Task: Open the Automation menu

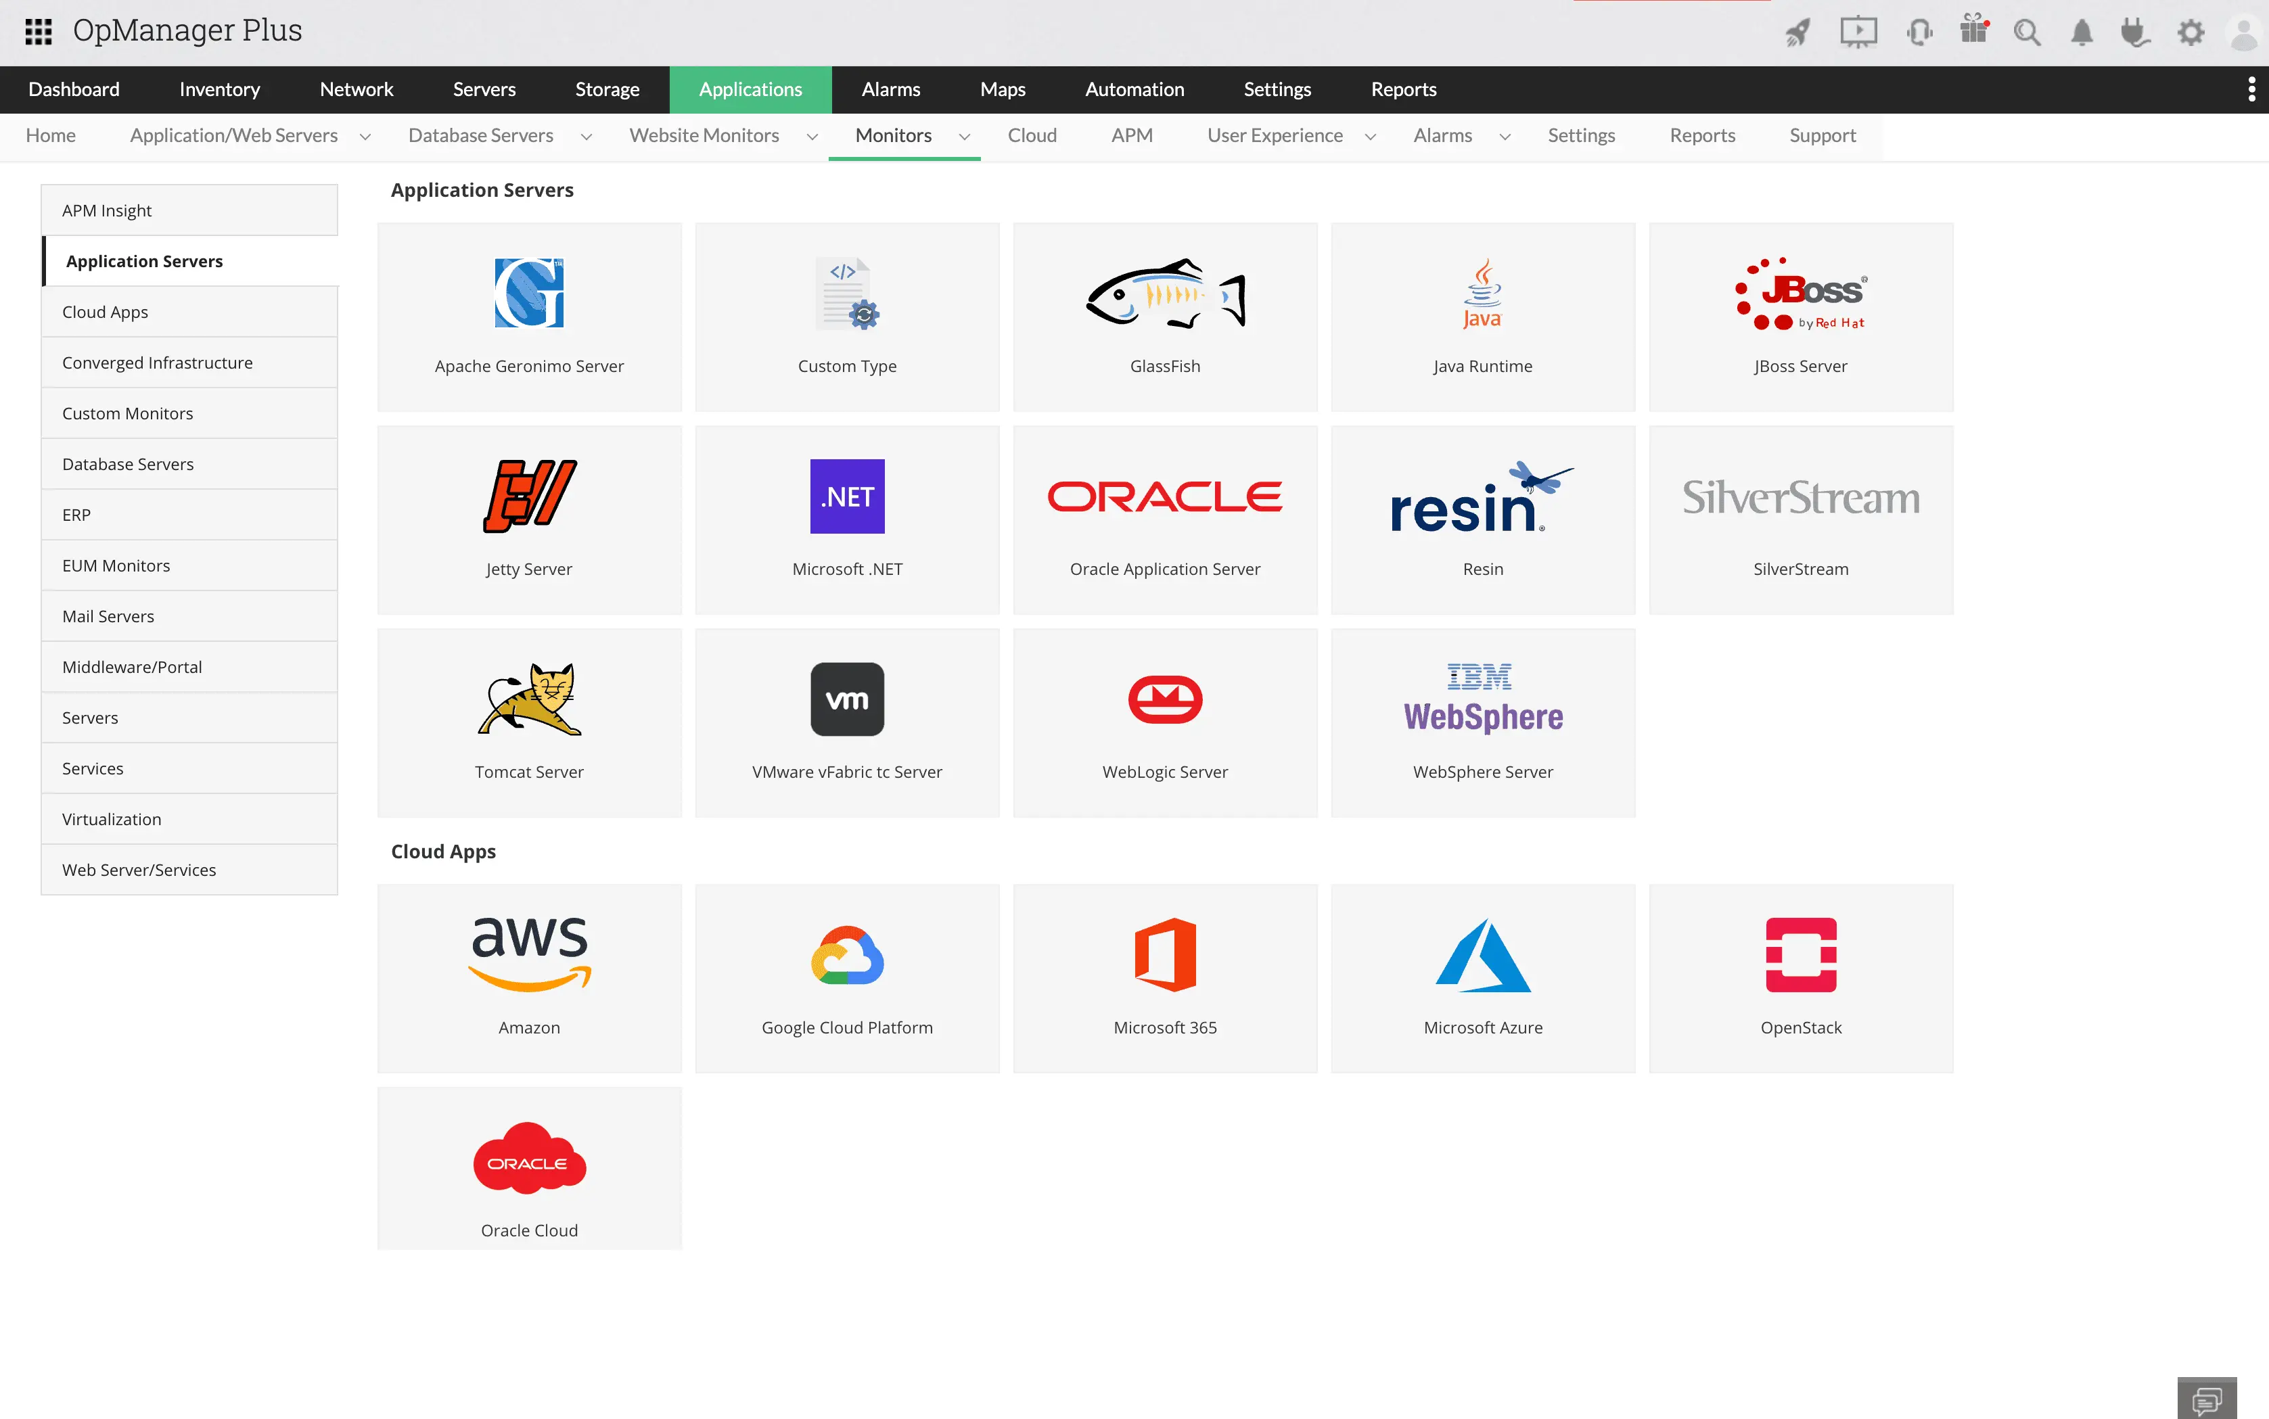Action: click(x=1134, y=89)
